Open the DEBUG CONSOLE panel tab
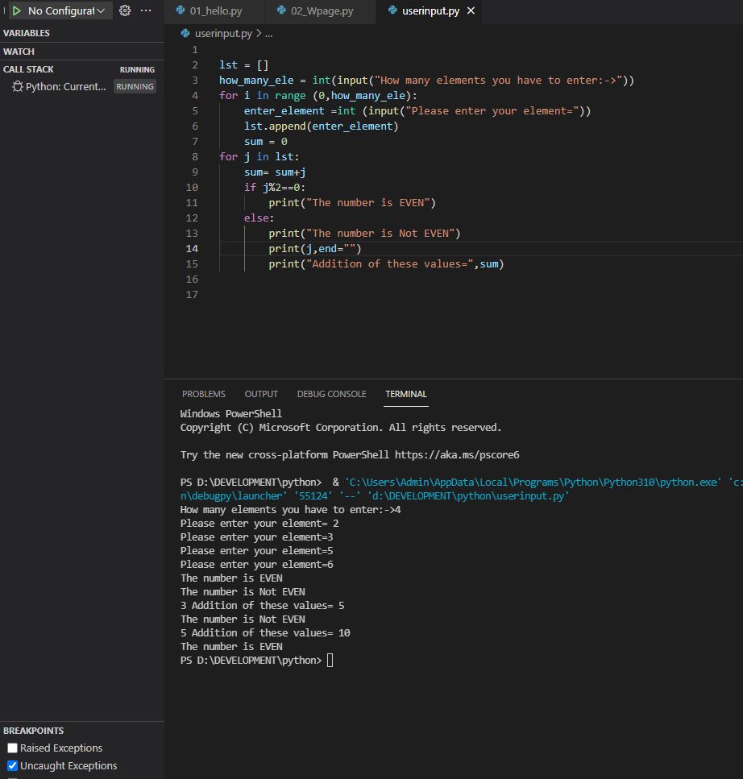 point(331,394)
